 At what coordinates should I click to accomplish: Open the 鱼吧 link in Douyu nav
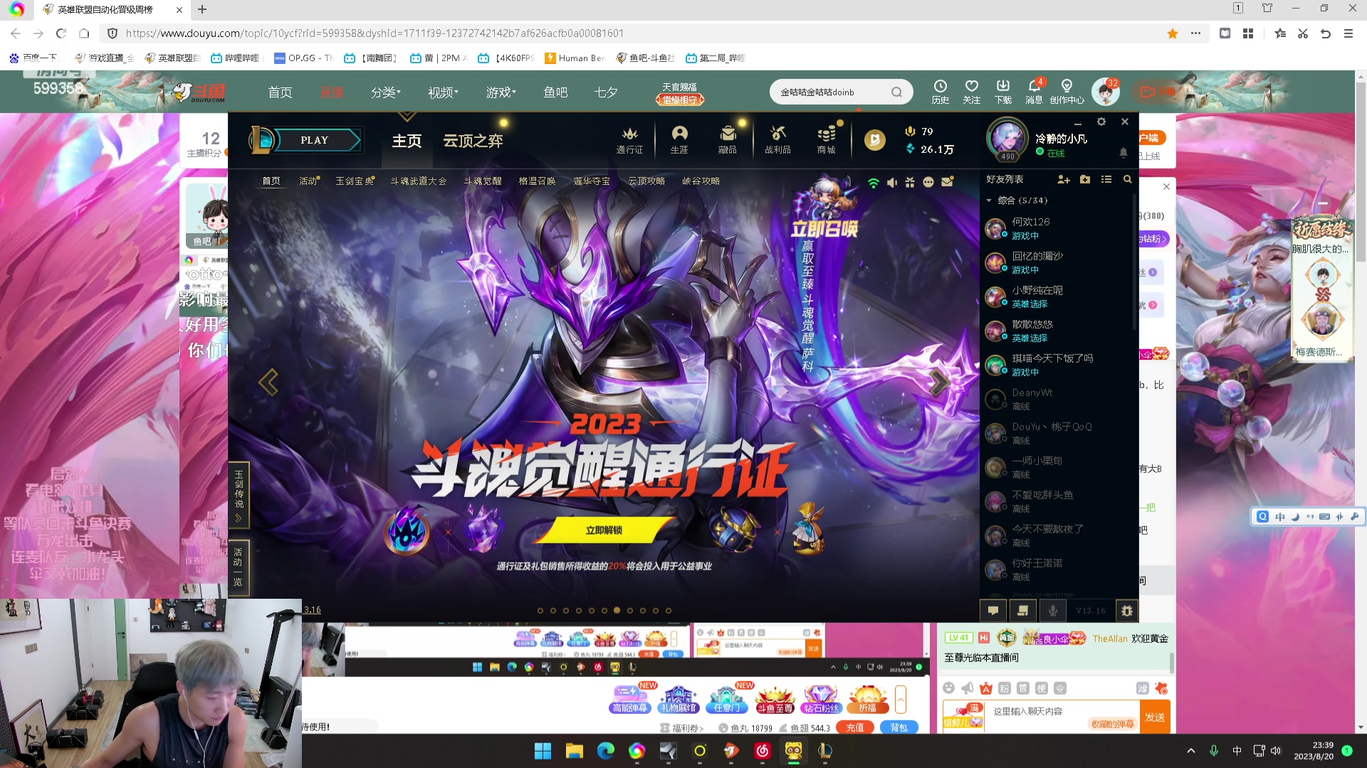[x=555, y=92]
